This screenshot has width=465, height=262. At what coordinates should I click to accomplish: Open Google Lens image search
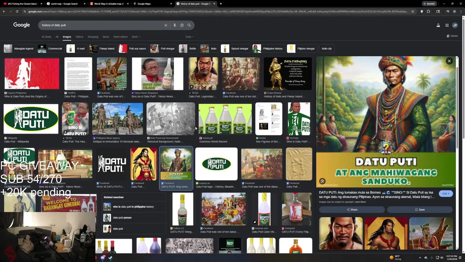182,25
